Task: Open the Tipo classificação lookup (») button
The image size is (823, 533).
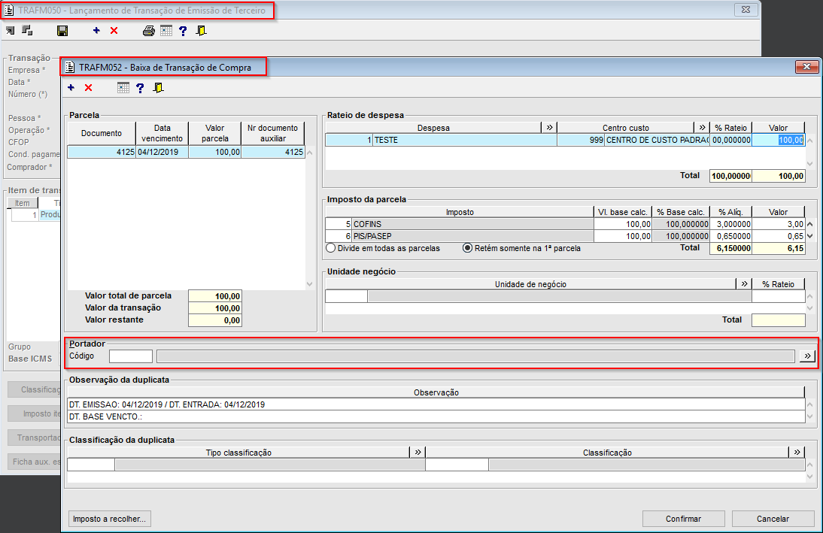Action: (418, 453)
